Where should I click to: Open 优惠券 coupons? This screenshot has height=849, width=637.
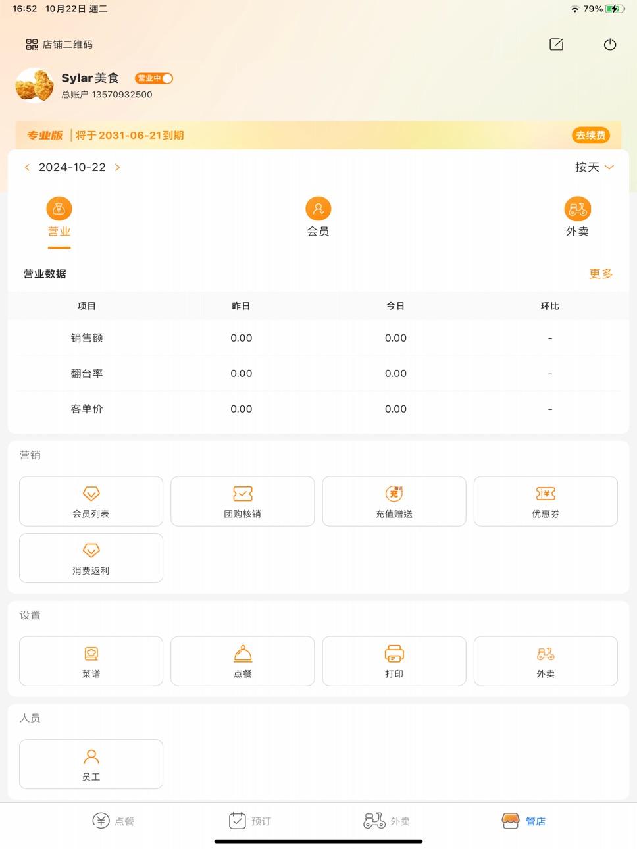546,502
